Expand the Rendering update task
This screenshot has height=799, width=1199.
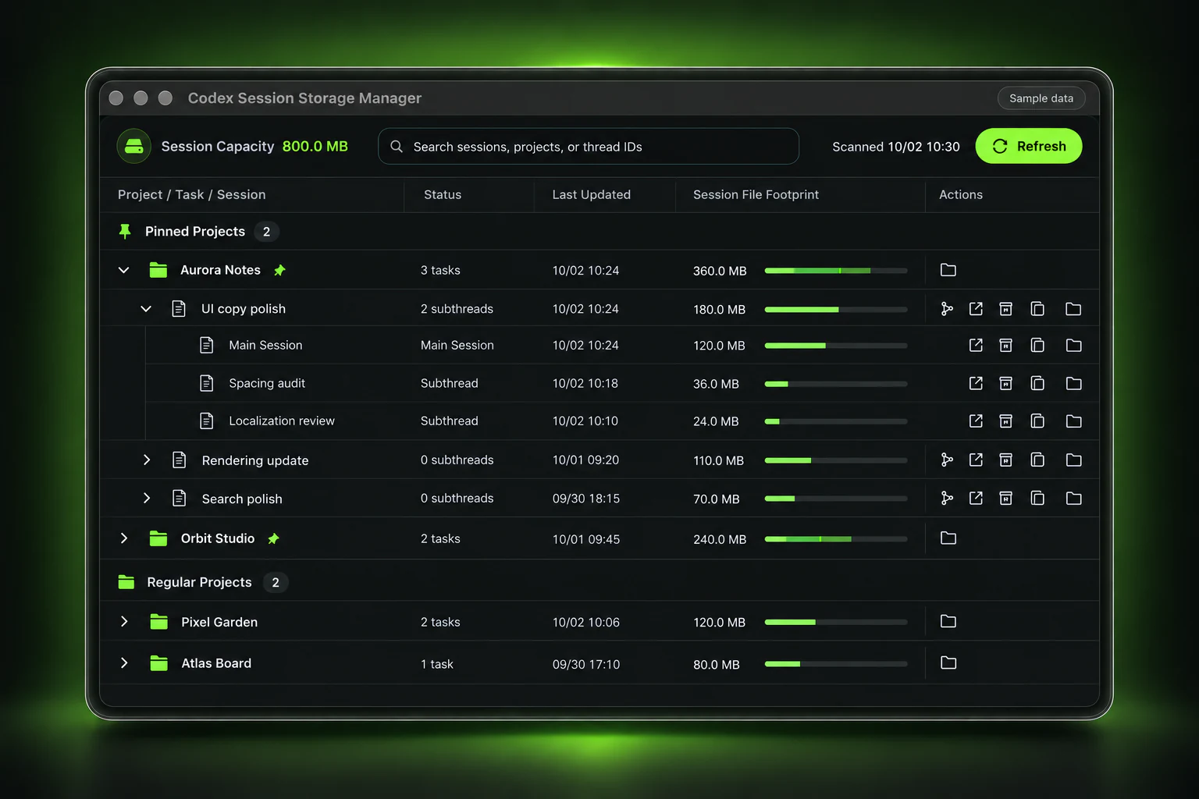pyautogui.click(x=146, y=460)
